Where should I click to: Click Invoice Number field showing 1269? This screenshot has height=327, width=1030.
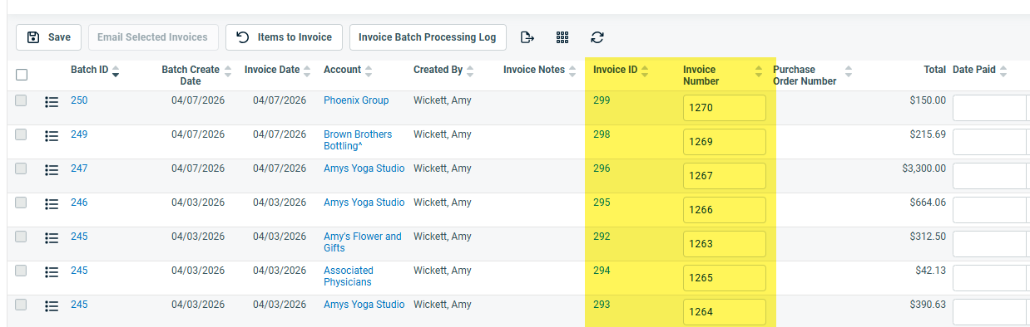[724, 142]
